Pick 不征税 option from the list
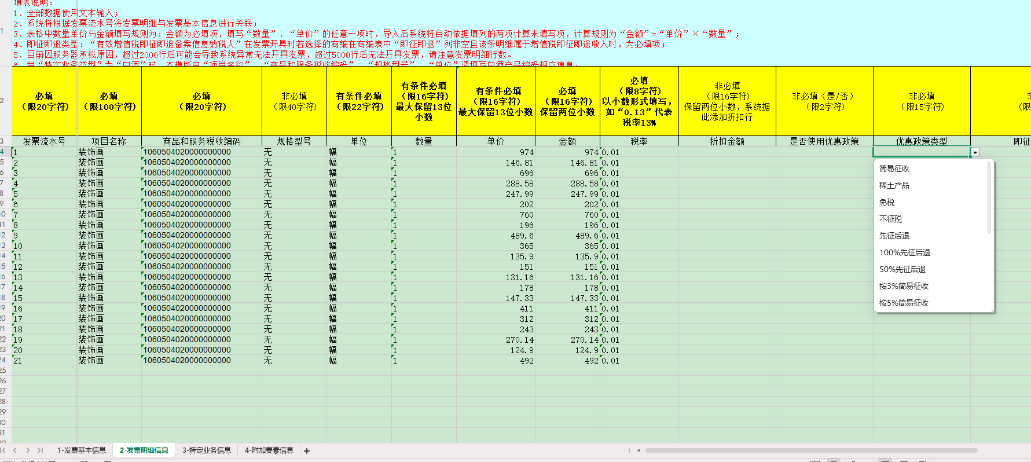 (890, 219)
